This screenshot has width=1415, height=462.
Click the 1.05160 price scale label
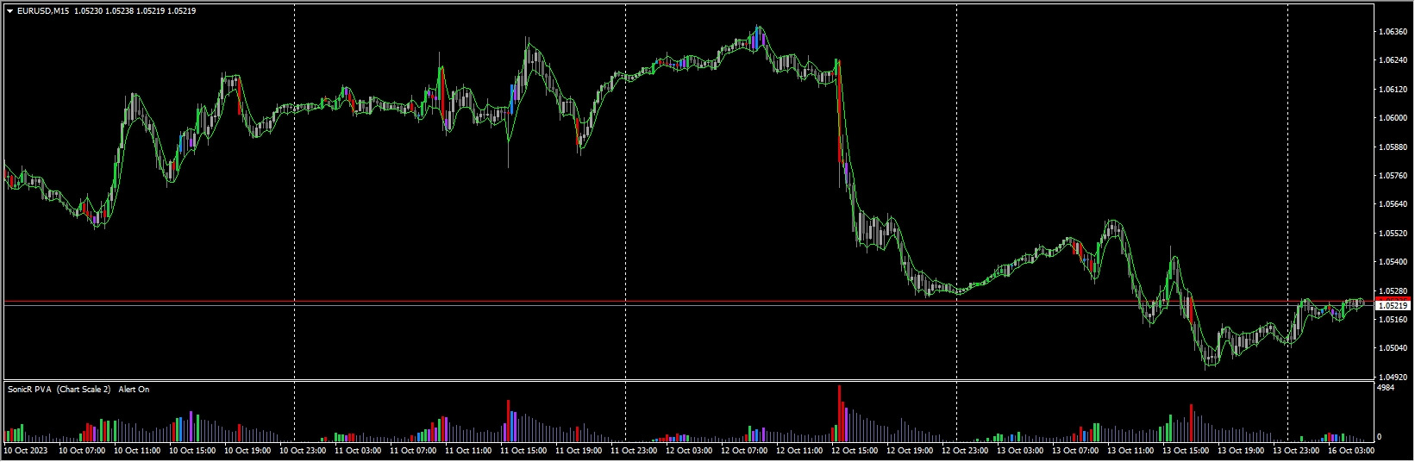pyautogui.click(x=1393, y=320)
